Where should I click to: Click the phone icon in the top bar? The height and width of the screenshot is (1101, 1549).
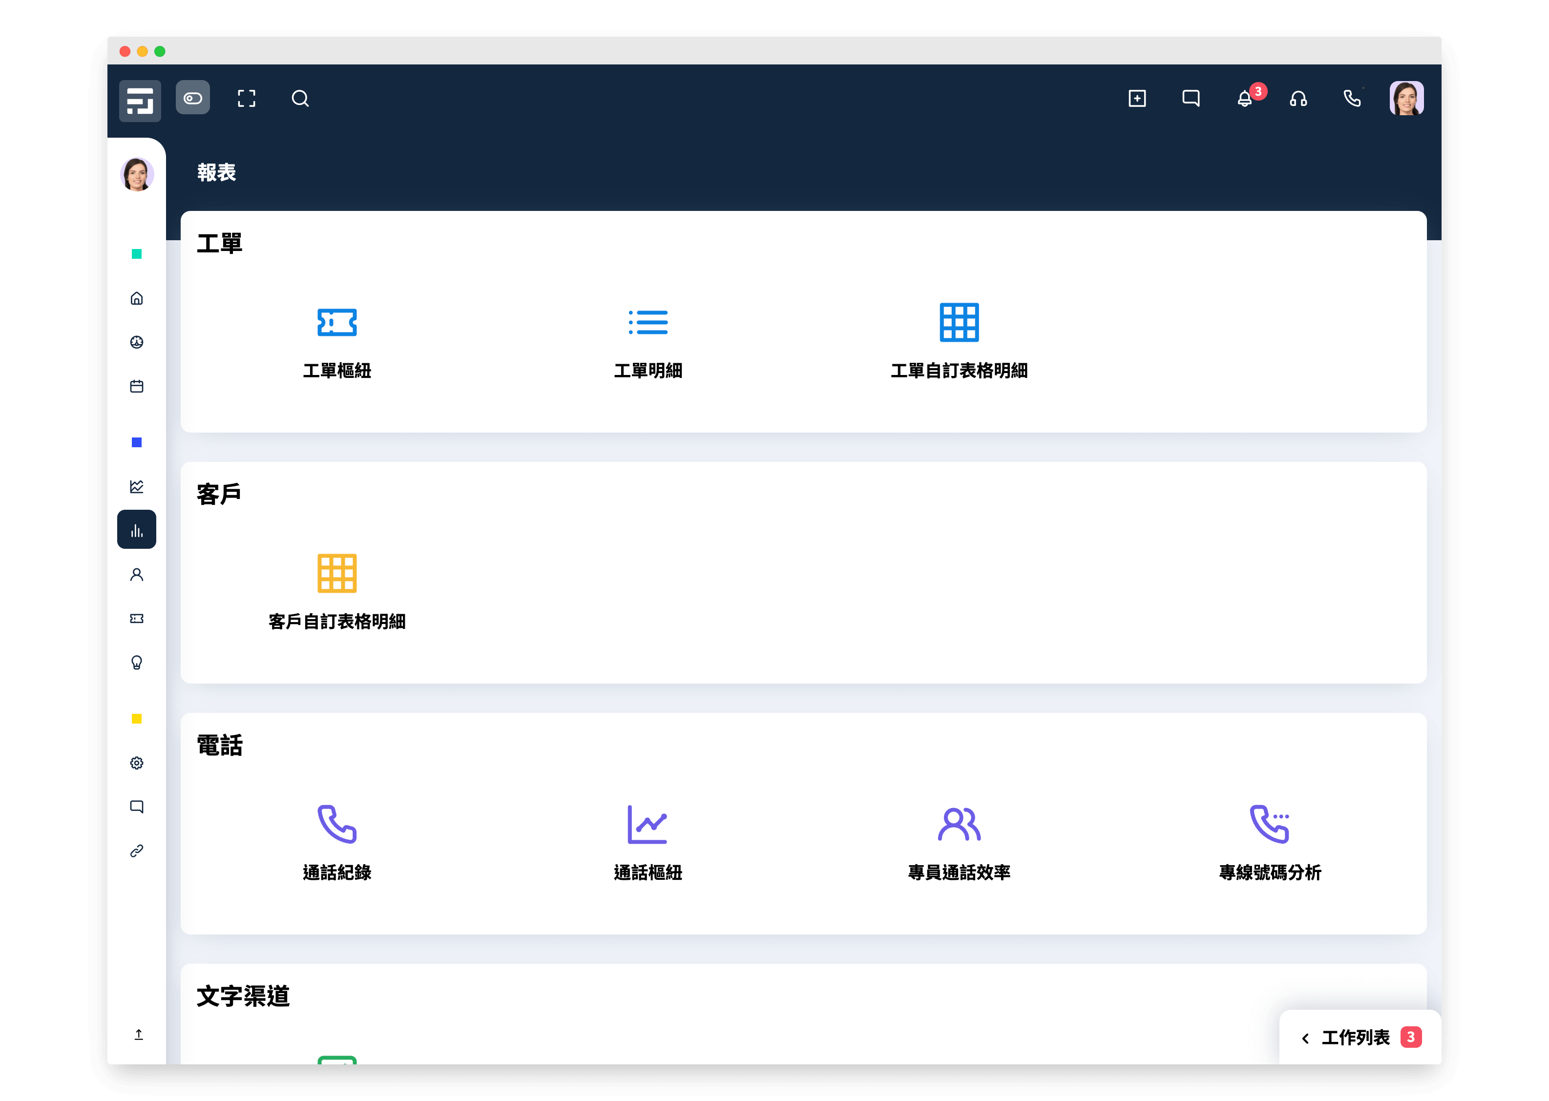click(1352, 99)
